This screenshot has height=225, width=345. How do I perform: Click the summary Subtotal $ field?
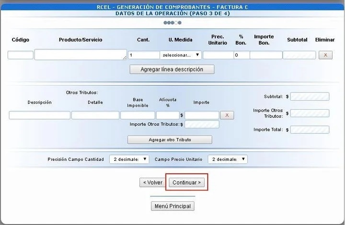(x=310, y=96)
